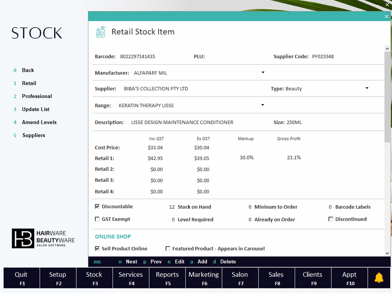Choose Update List option
The image size is (392, 293).
(x=36, y=109)
